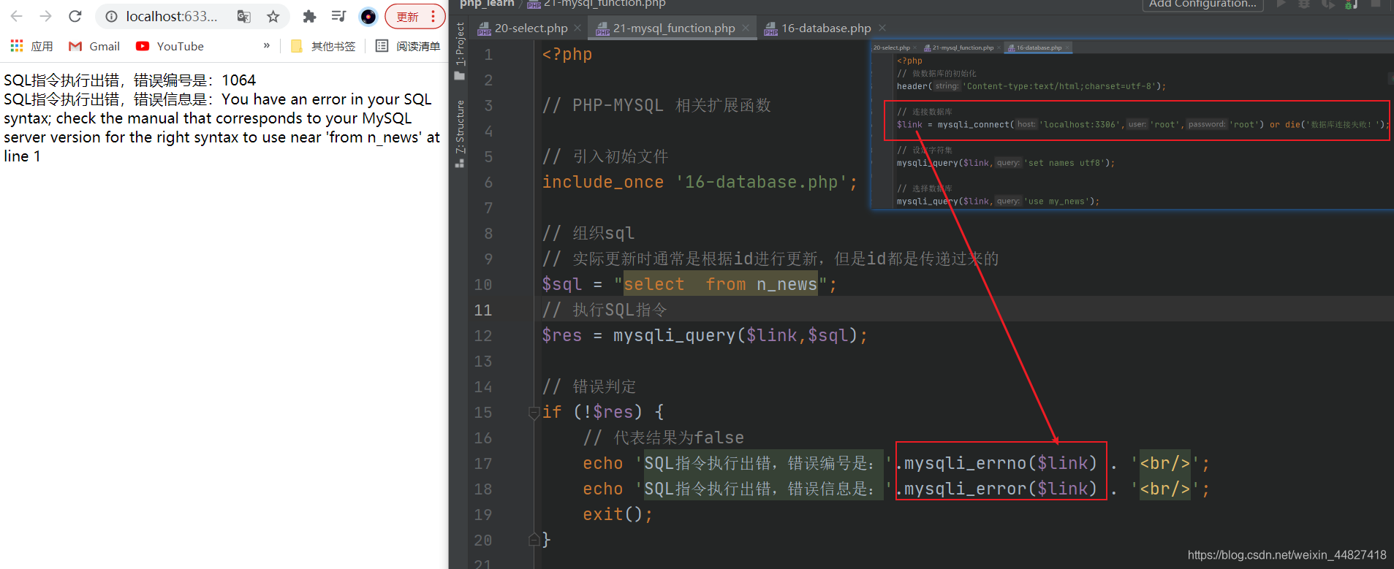The image size is (1394, 569).
Task: Click the include_once keyword on line 6
Action: tap(603, 182)
